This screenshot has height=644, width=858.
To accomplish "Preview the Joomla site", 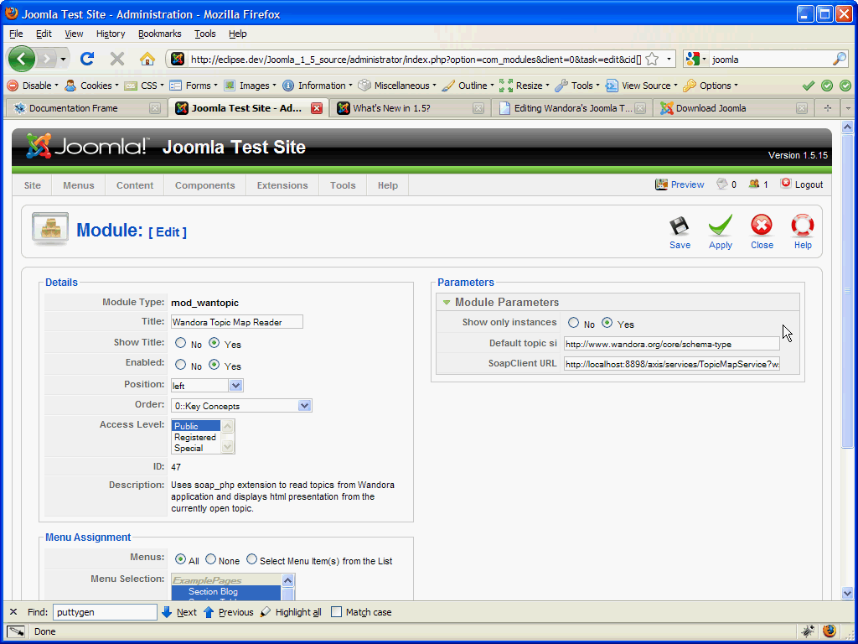I will coord(679,184).
